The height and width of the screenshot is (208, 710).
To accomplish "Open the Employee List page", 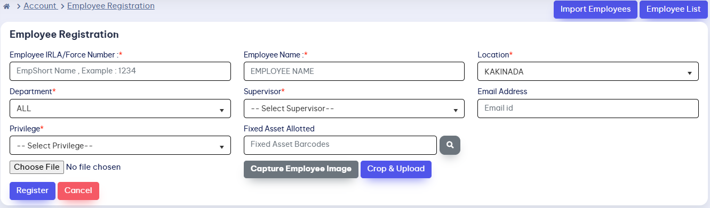I will [x=674, y=10].
